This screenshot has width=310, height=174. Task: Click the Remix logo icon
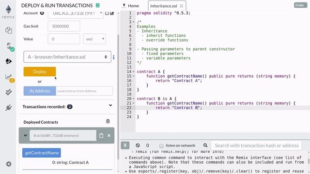pyautogui.click(x=8, y=12)
